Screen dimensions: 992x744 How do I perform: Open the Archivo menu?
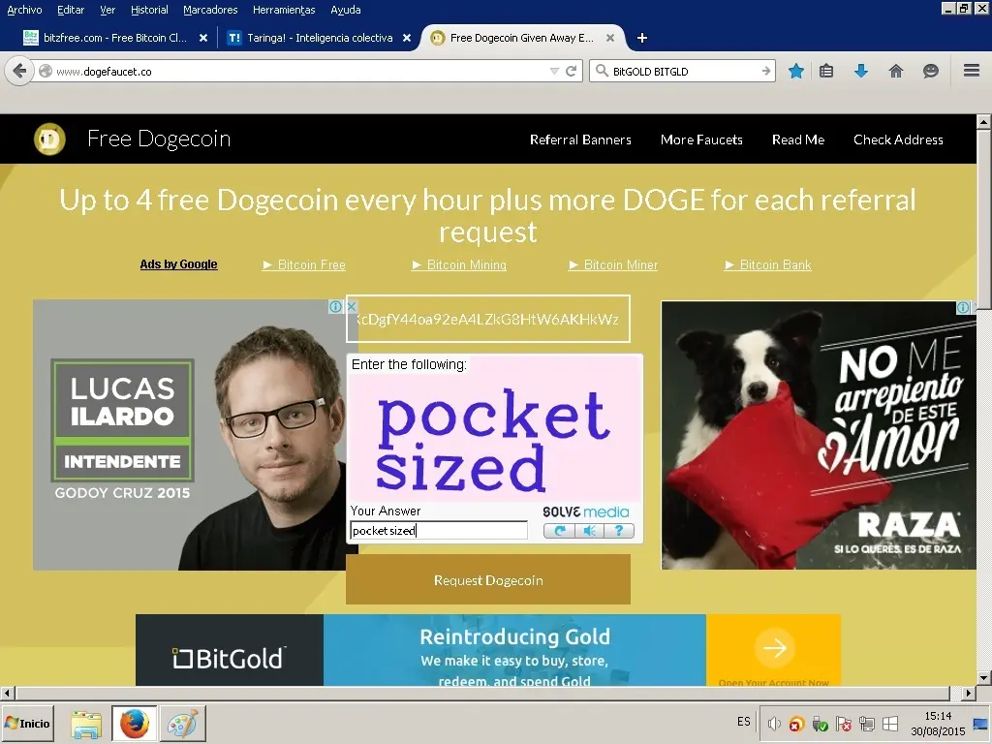point(24,10)
